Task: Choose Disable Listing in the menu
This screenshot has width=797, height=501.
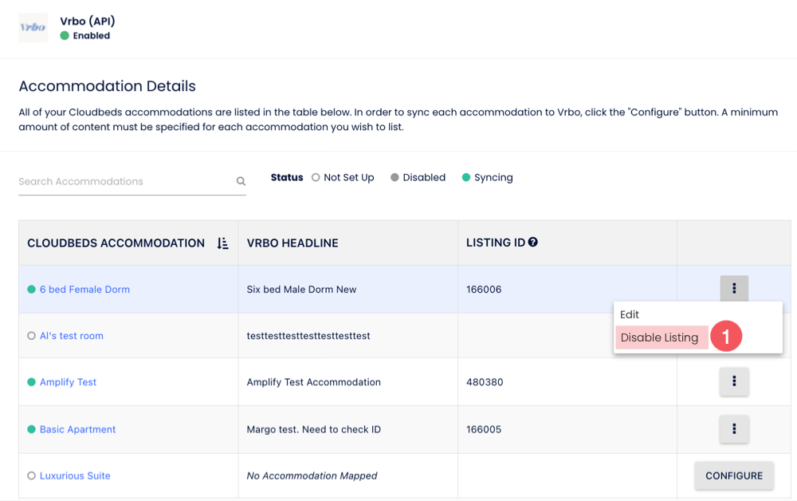Action: 659,337
